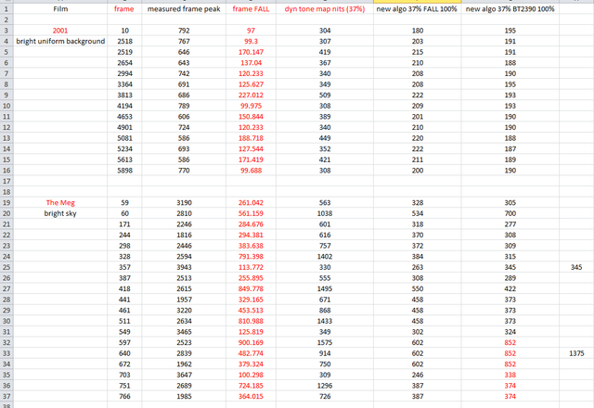The width and height of the screenshot is (594, 408).
Task: Click dyn tone map value 509
Action: (x=325, y=95)
